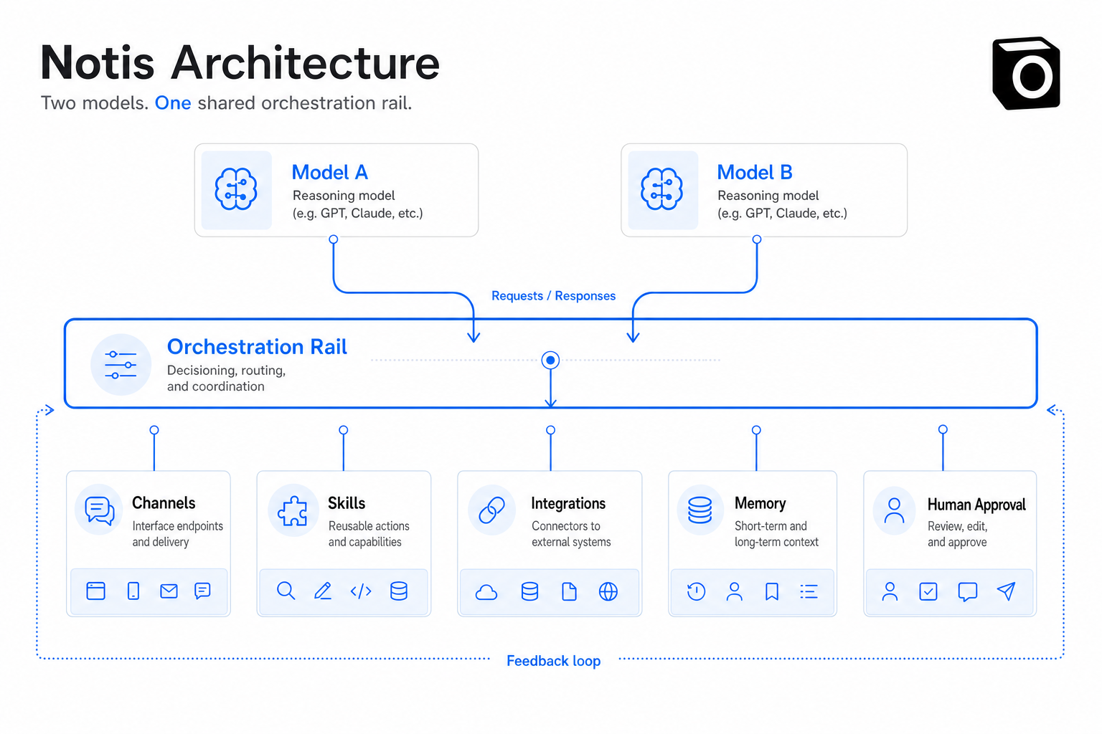The height and width of the screenshot is (734, 1102).
Task: Select the magnifier search icon under Skills
Action: [286, 591]
